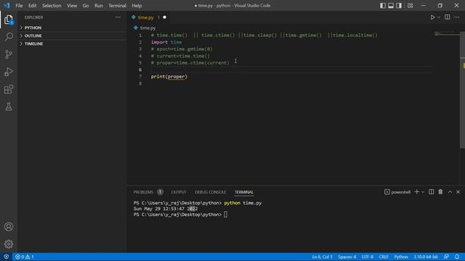Open Run and Debug view
The height and width of the screenshot is (261, 465).
[x=9, y=72]
